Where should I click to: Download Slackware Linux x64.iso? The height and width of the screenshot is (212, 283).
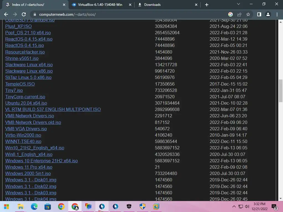coord(29,65)
